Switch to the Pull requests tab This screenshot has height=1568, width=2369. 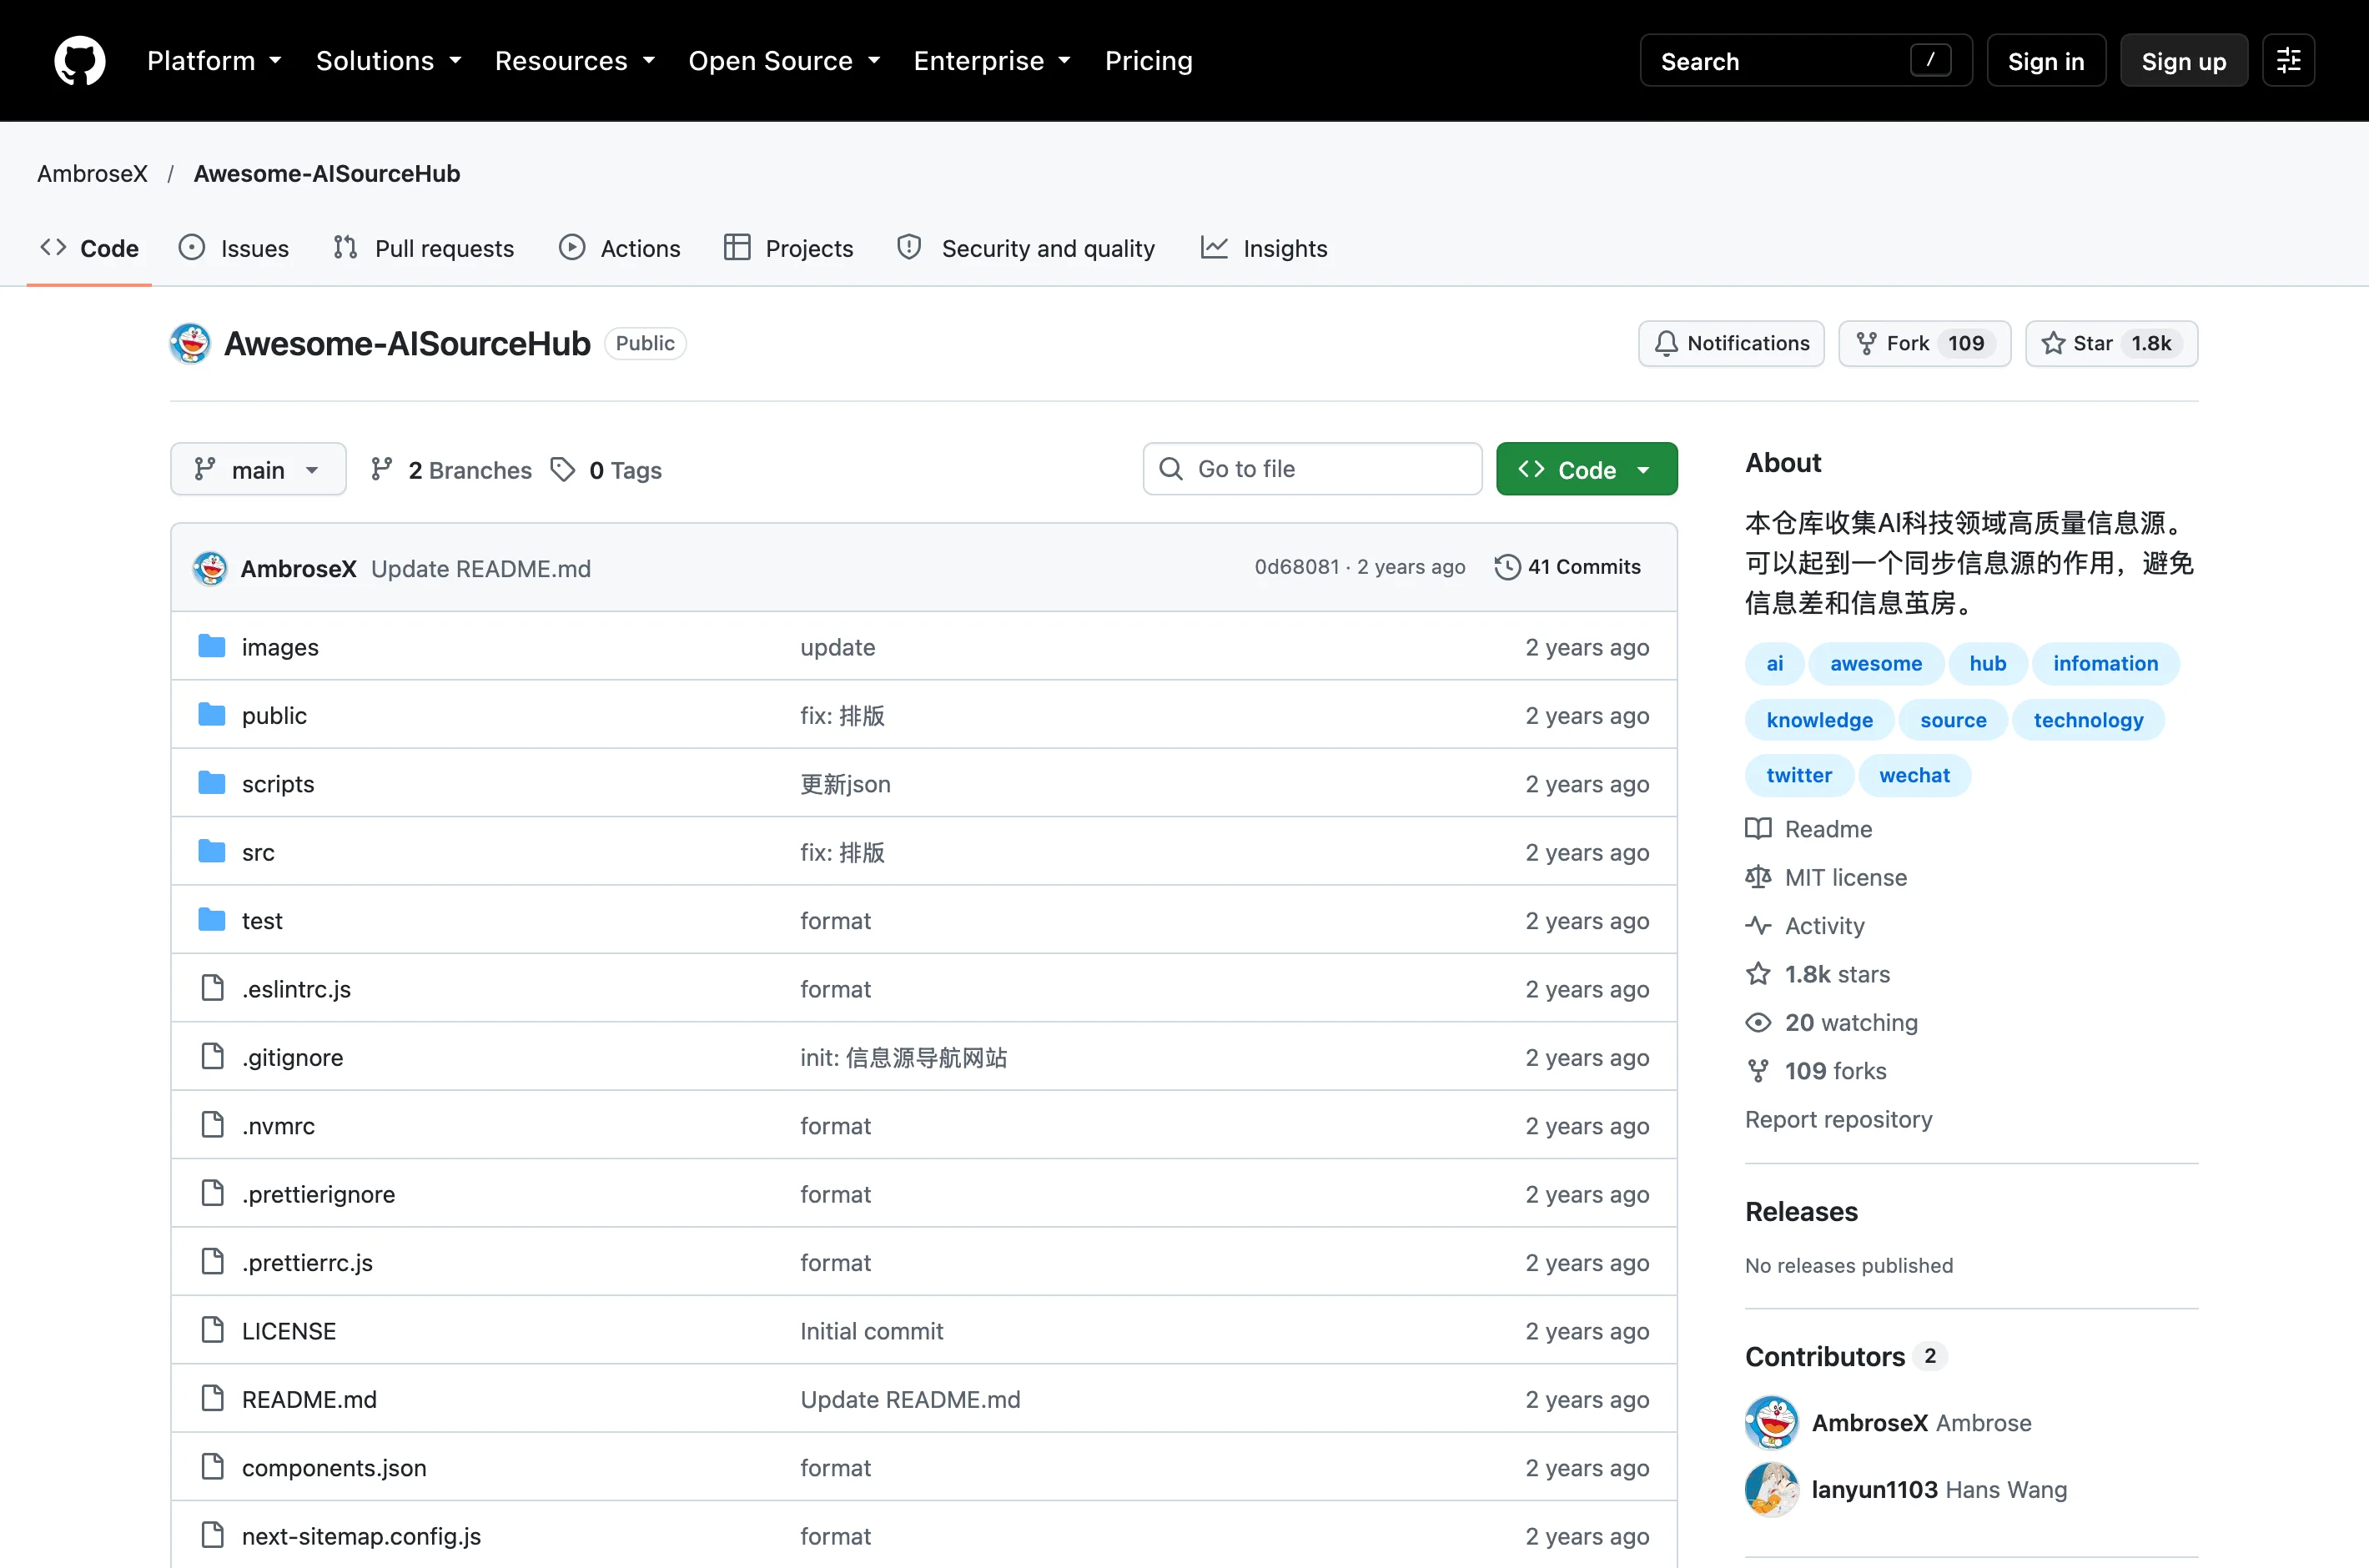[x=424, y=248]
